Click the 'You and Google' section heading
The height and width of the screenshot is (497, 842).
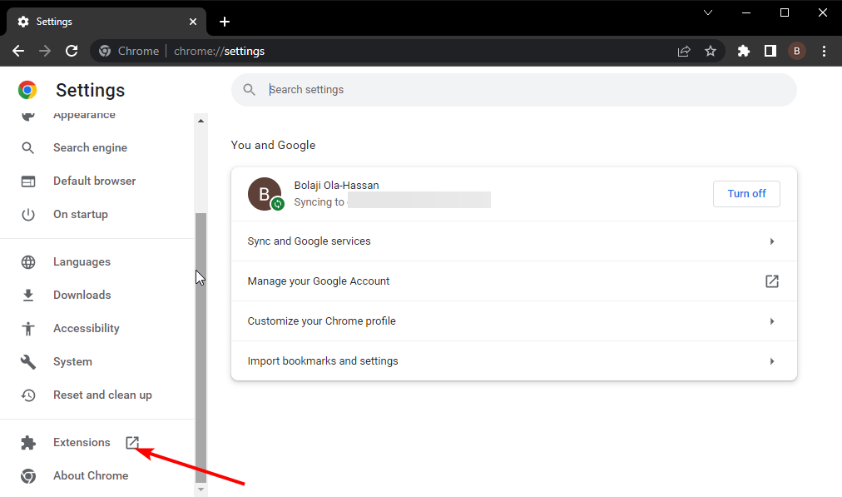point(274,145)
